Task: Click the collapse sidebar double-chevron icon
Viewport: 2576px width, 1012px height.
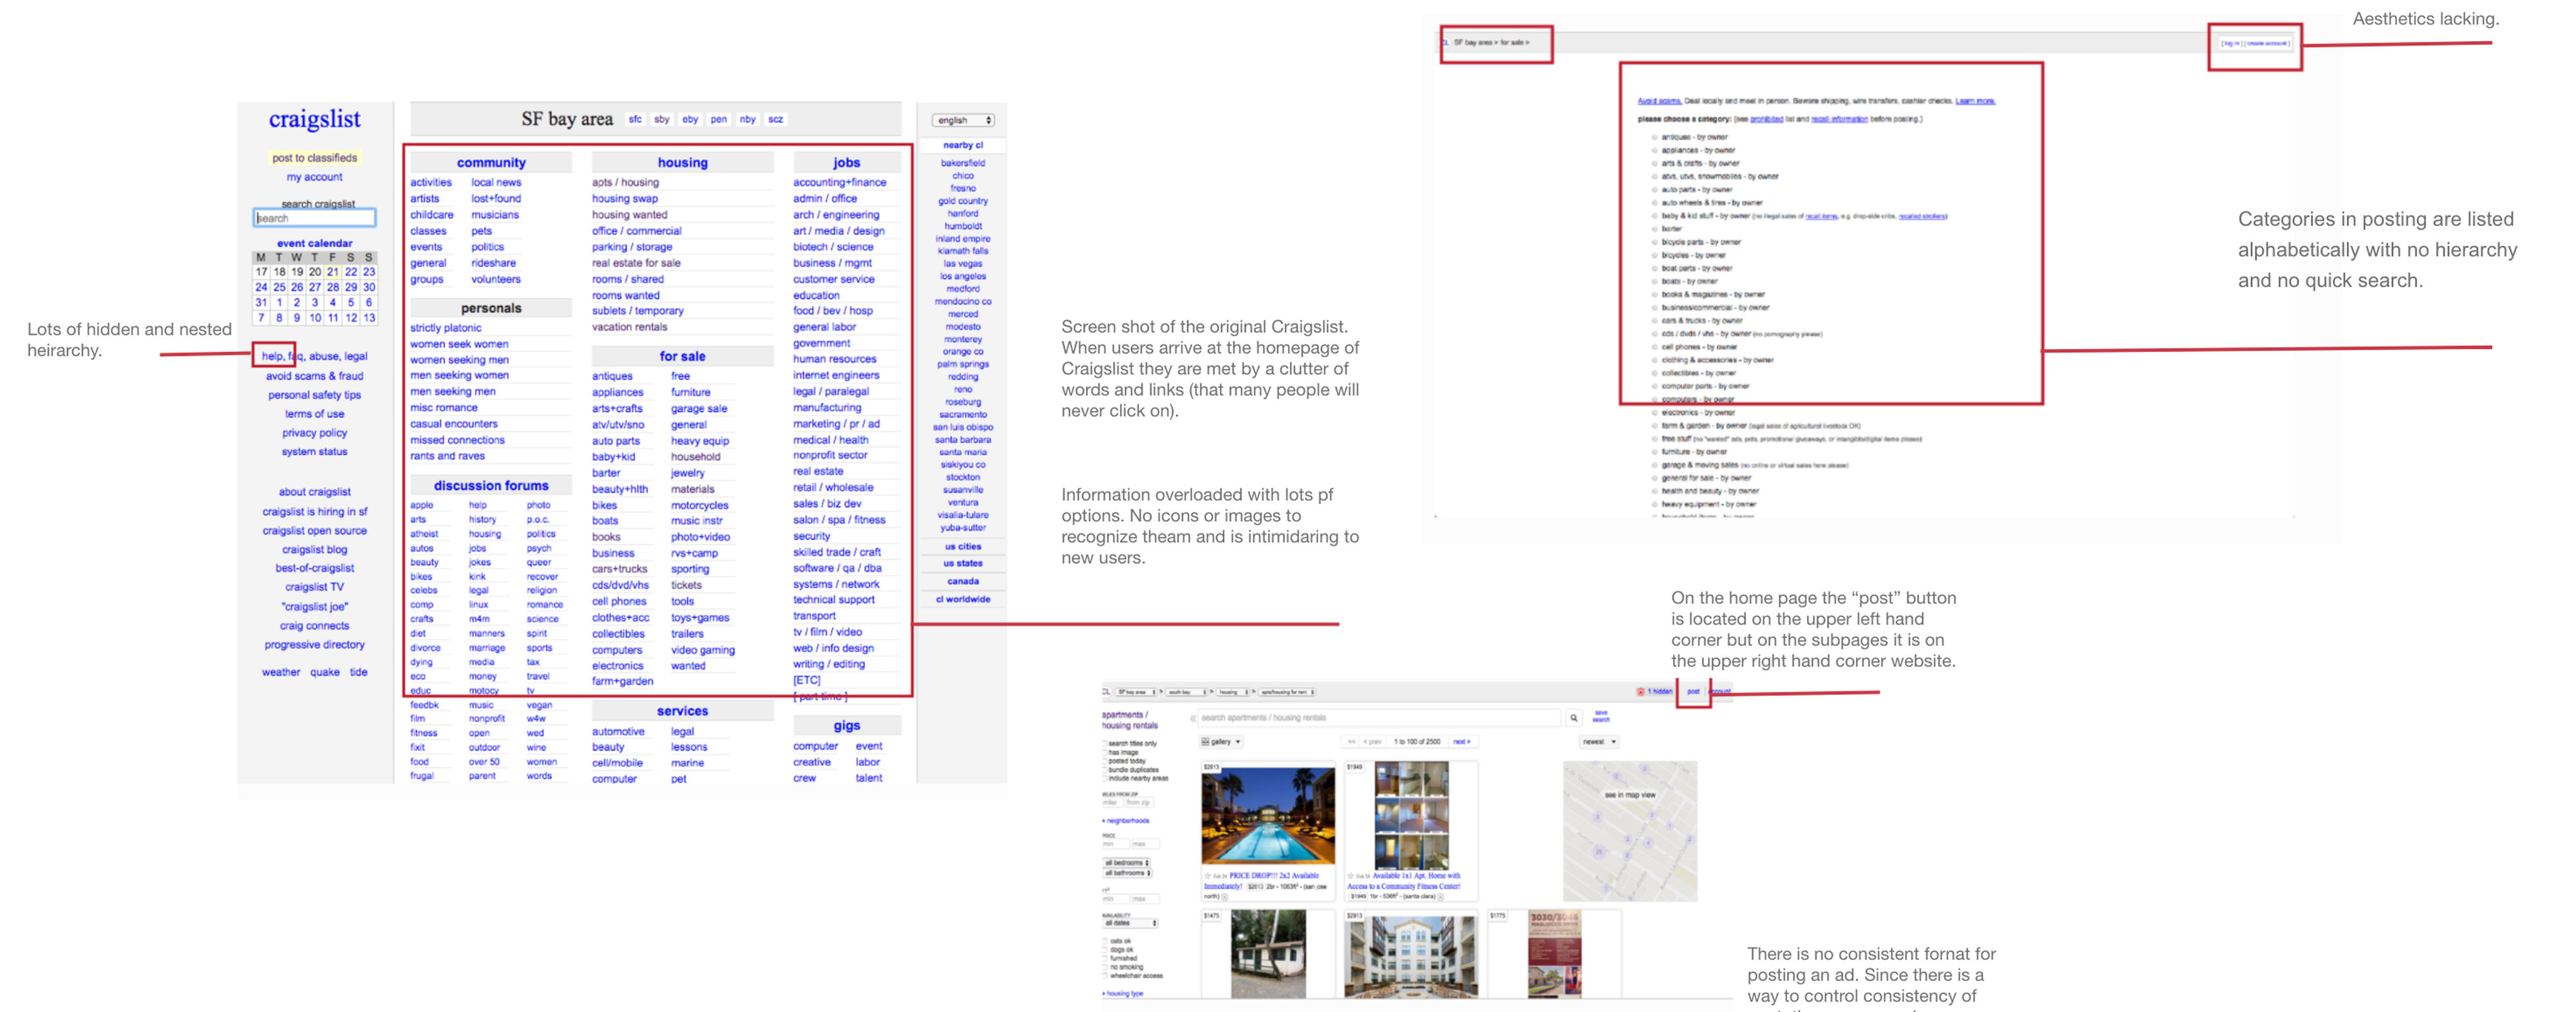Action: 1193,718
